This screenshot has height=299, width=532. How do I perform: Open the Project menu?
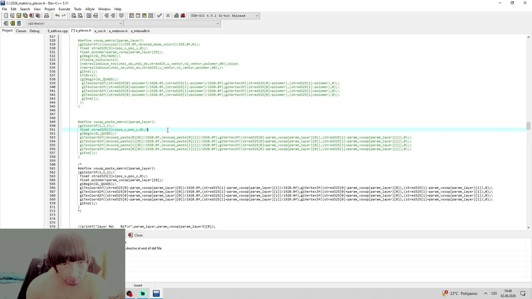coord(49,9)
